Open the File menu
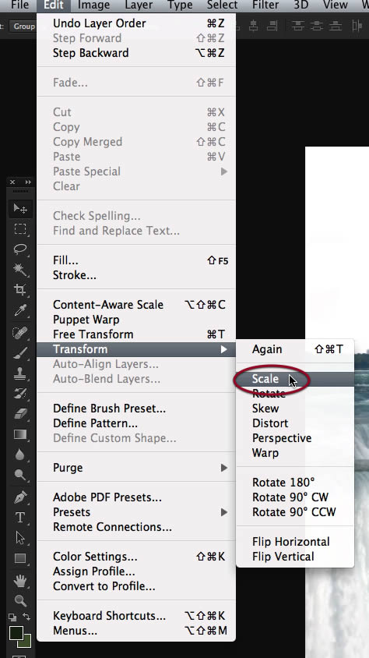The image size is (369, 658). tap(19, 5)
